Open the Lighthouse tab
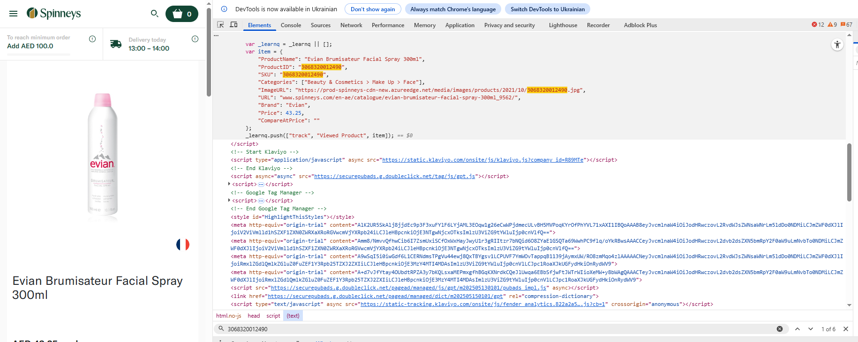 [563, 25]
